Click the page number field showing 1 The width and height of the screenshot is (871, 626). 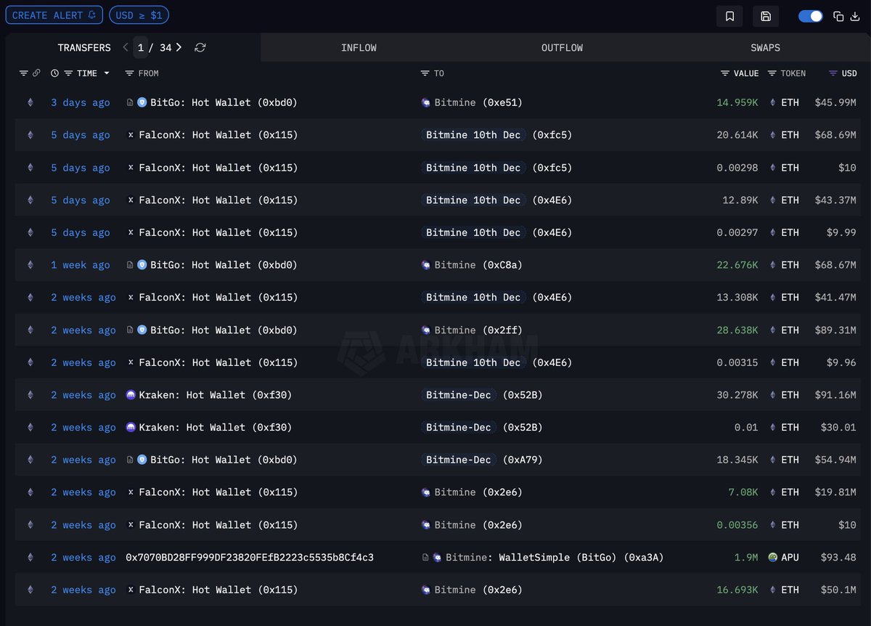pos(141,47)
